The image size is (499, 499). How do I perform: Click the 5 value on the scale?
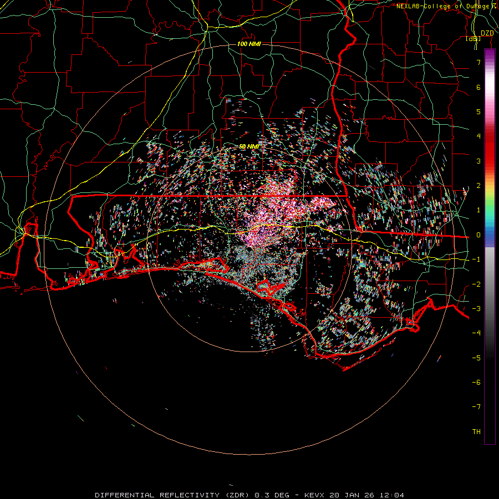tap(478, 111)
